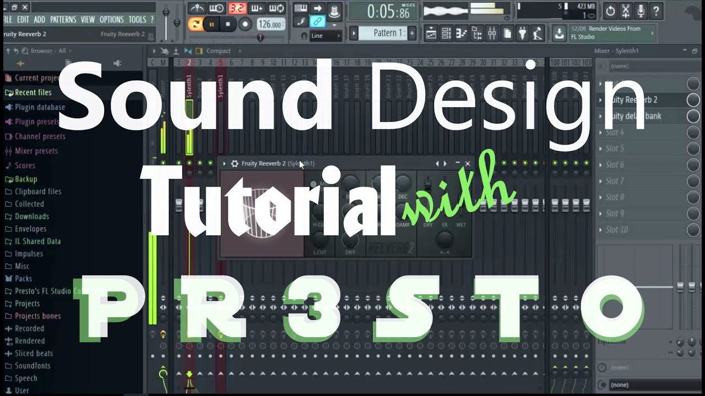705x396 pixels.
Task: Toggle typing keyboard to piano icon
Action: [300, 8]
